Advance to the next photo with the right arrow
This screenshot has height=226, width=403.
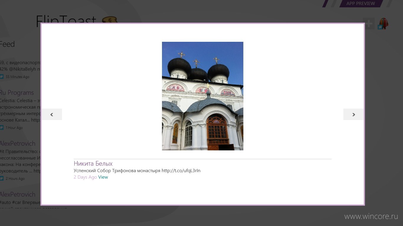(x=353, y=114)
